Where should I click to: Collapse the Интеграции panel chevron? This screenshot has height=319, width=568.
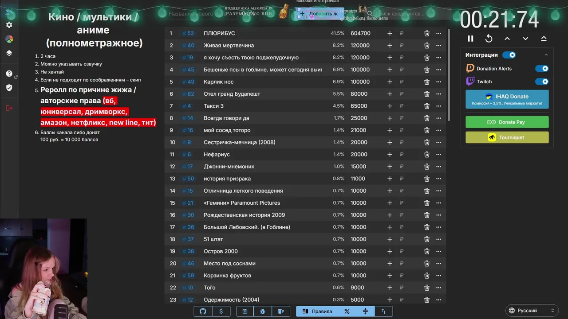(546, 55)
